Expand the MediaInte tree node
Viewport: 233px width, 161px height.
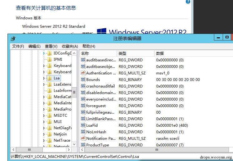(x=44, y=103)
